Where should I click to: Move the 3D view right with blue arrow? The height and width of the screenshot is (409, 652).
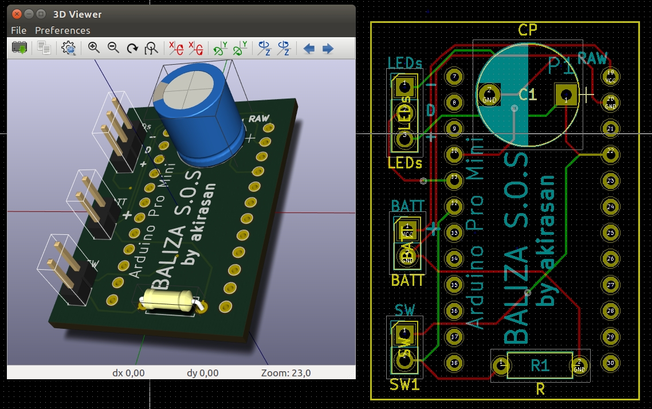click(x=328, y=49)
